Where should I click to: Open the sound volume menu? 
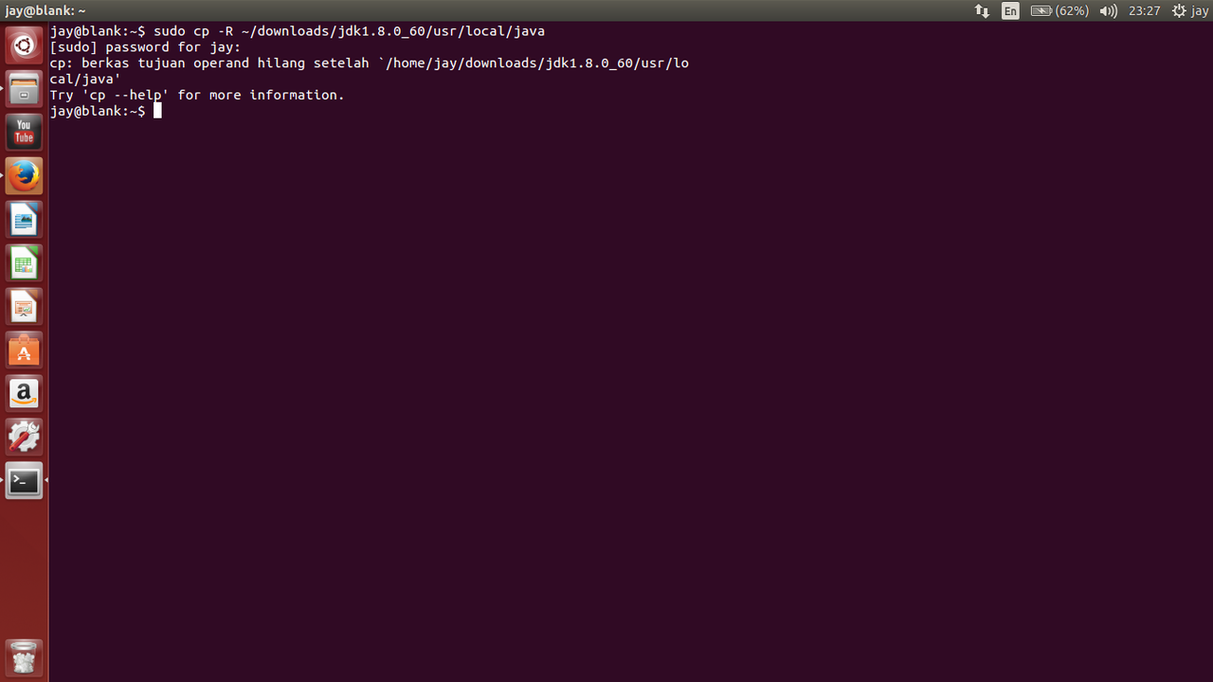click(x=1108, y=10)
